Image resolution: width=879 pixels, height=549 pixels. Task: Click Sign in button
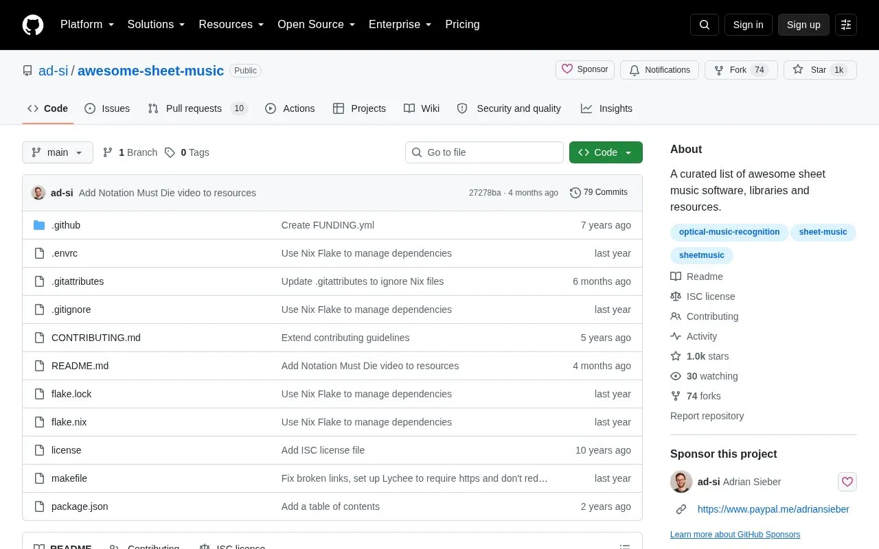[748, 25]
